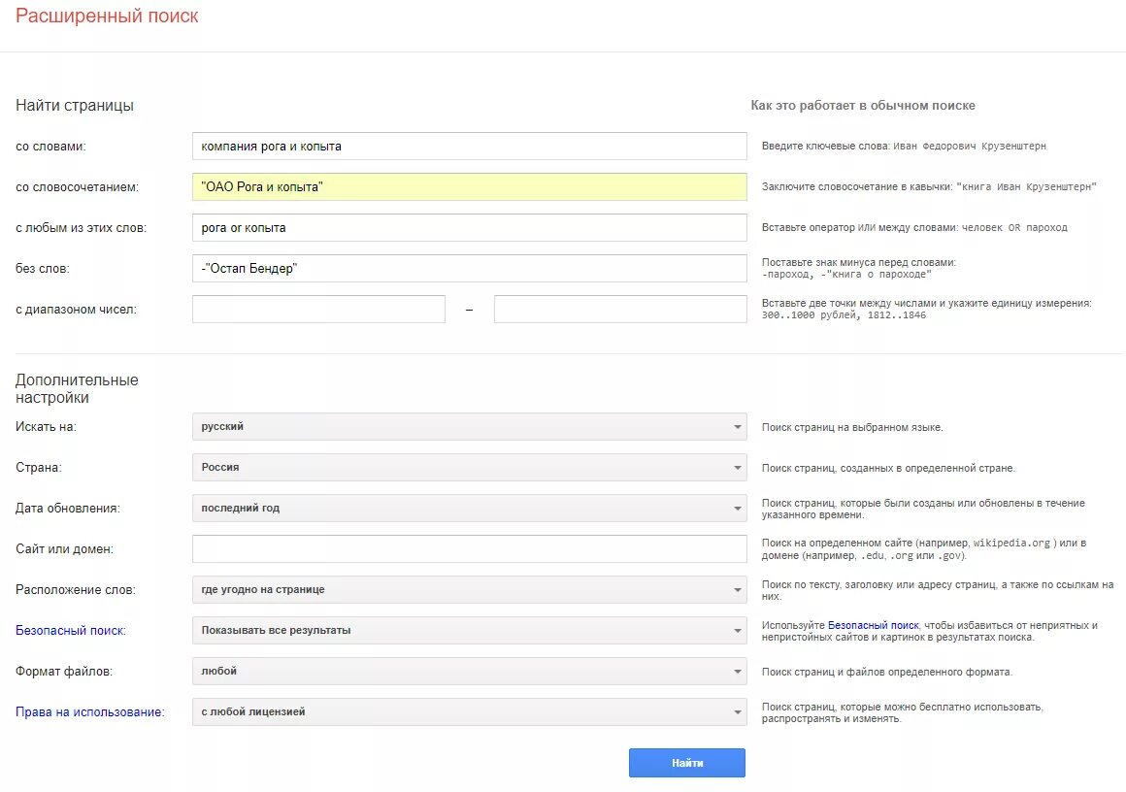The height and width of the screenshot is (792, 1126).
Task: Open the 'Искать на' language dropdown
Action: pyautogui.click(x=469, y=426)
